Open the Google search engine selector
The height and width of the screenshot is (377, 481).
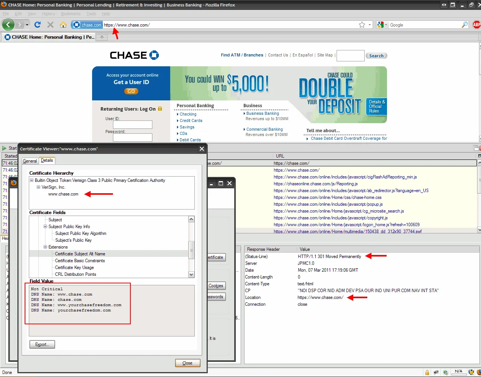coord(382,25)
